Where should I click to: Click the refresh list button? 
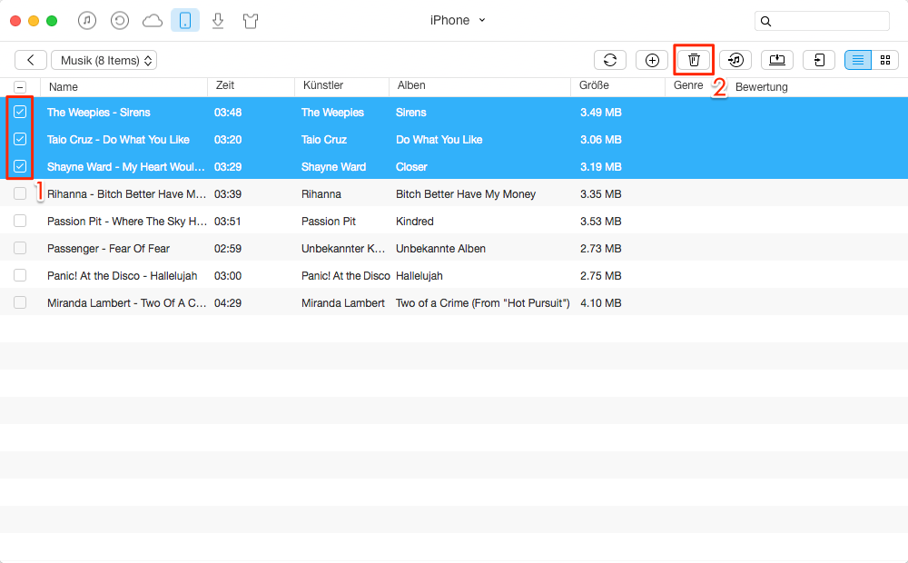tap(610, 60)
